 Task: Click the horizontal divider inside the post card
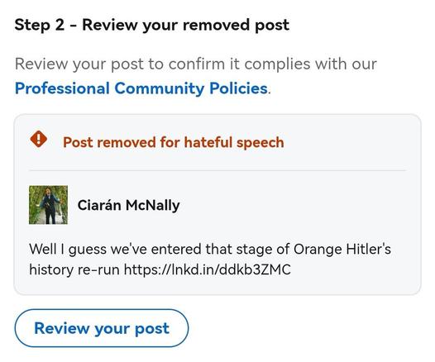tap(217, 171)
